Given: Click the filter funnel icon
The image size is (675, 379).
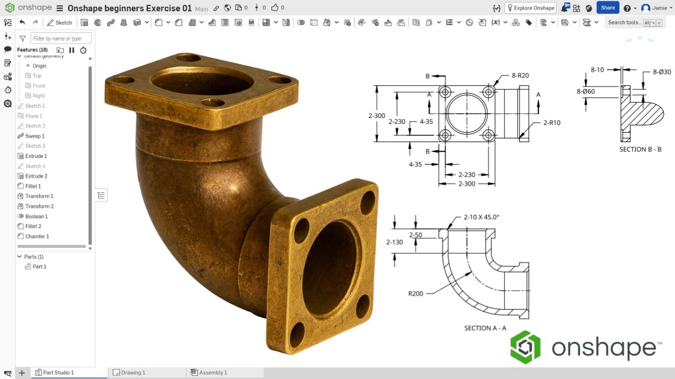Looking at the screenshot, I should [x=23, y=38].
